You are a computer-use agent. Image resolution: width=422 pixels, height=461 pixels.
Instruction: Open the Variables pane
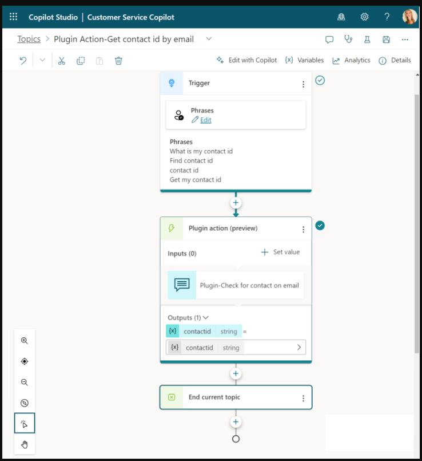pyautogui.click(x=304, y=60)
